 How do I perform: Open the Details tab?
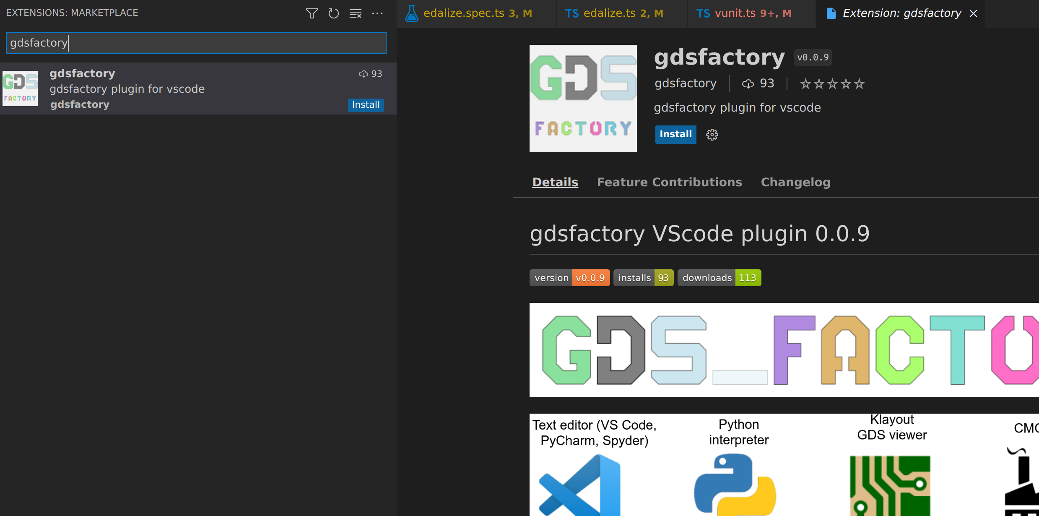(x=555, y=182)
